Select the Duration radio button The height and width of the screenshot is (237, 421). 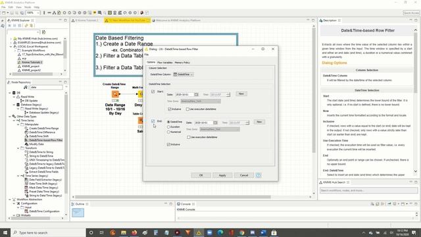pos(168,127)
